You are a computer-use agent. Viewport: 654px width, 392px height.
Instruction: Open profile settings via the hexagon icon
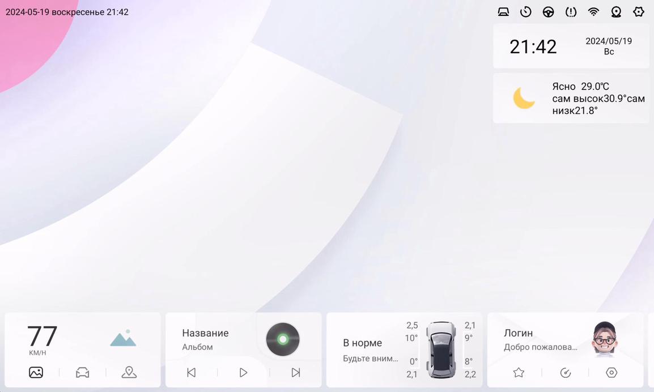[611, 372]
